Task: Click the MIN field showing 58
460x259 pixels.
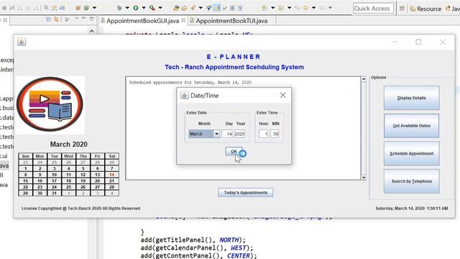Action: [x=275, y=134]
